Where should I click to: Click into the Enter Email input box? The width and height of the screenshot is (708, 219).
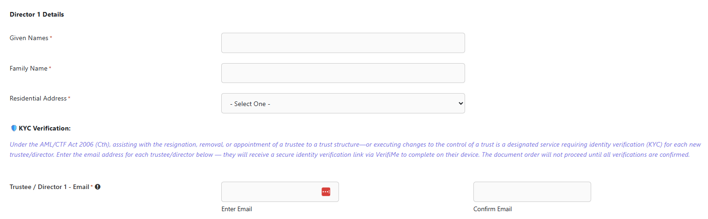280,192
